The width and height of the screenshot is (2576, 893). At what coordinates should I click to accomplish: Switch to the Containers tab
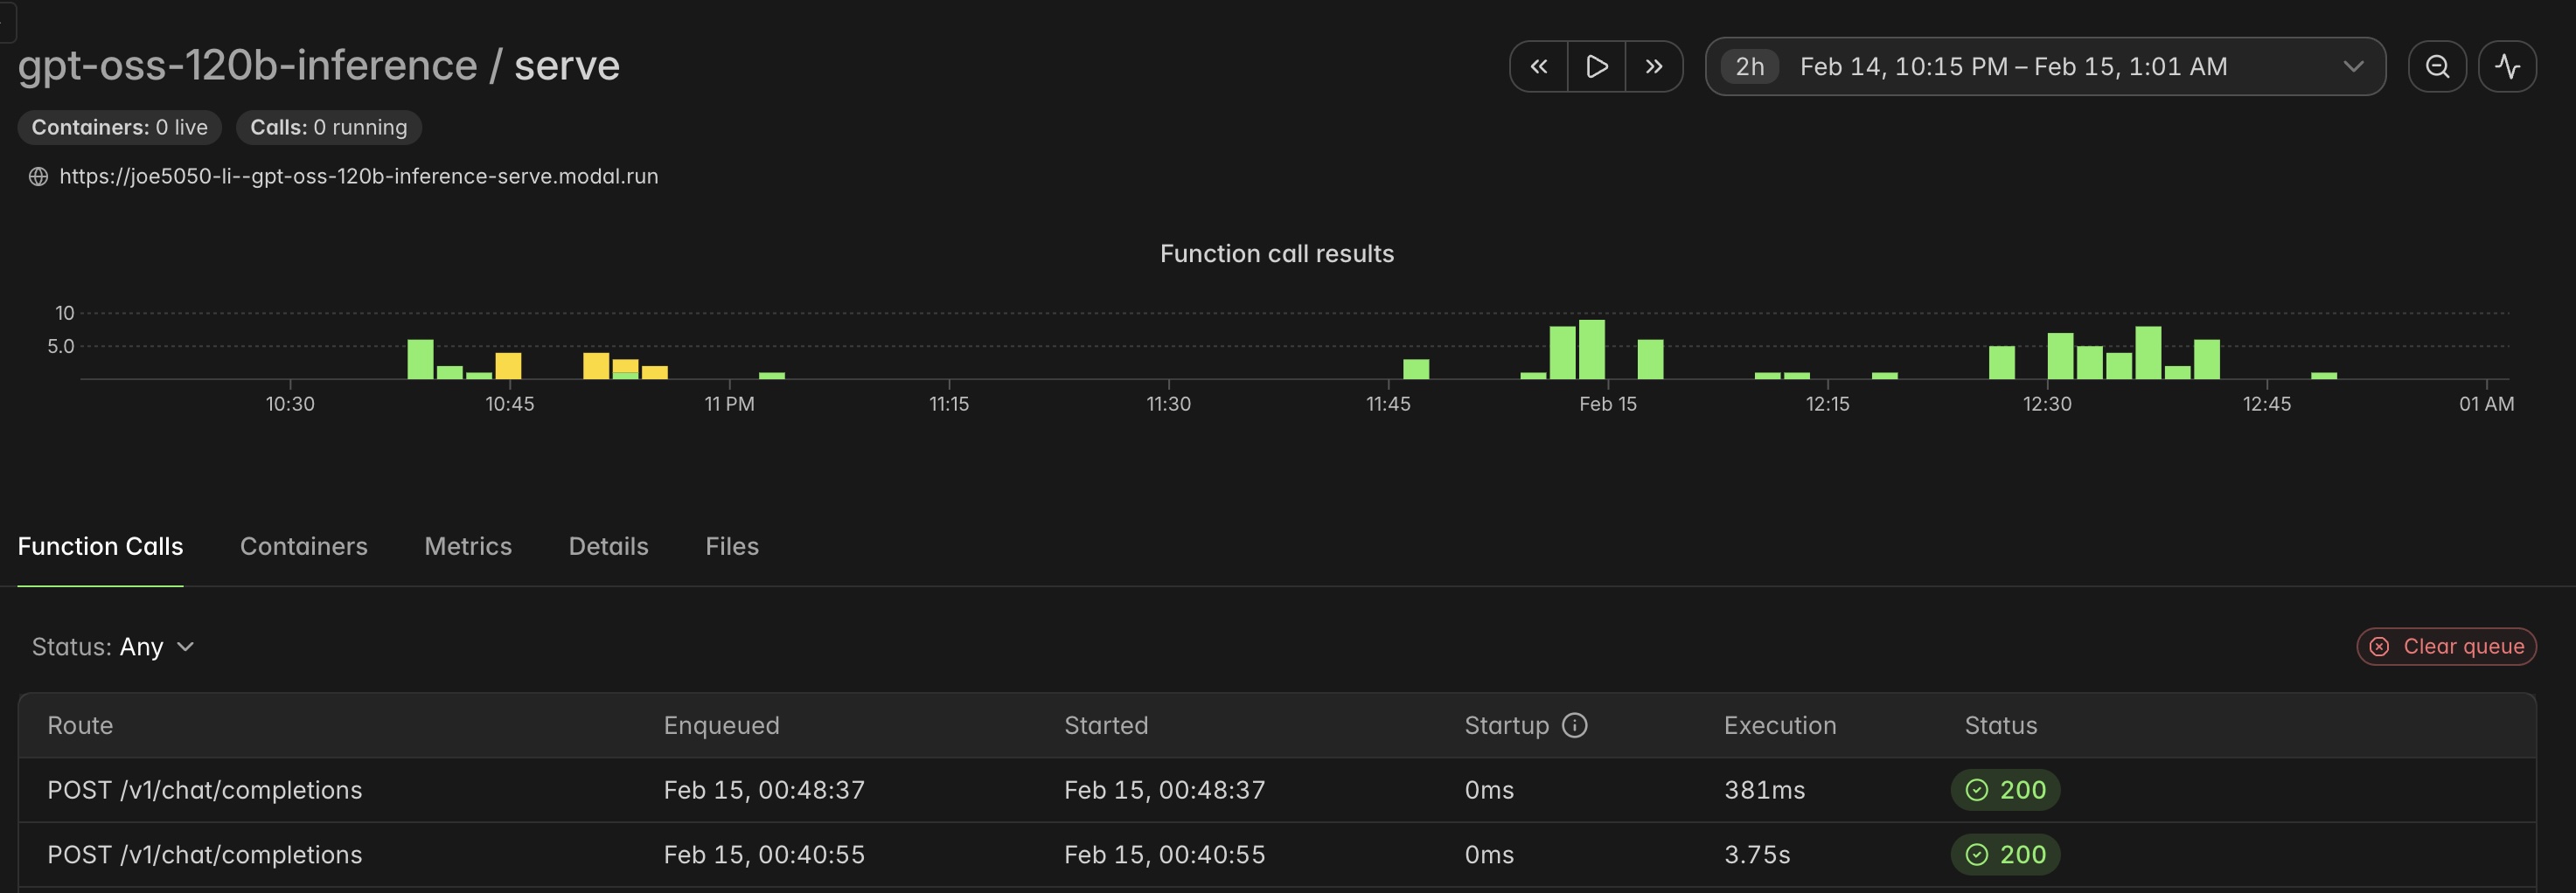coord(304,546)
